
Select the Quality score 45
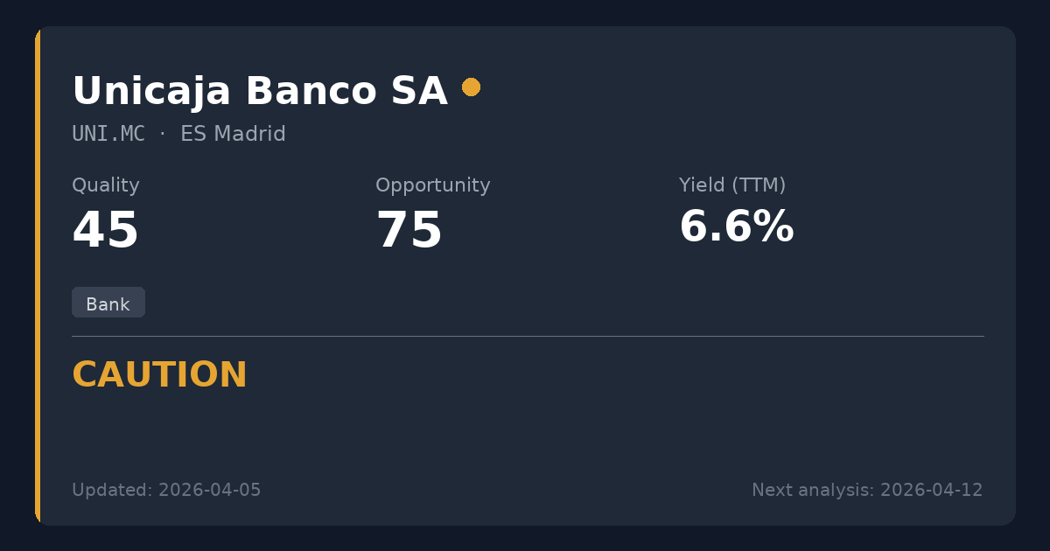pyautogui.click(x=105, y=231)
